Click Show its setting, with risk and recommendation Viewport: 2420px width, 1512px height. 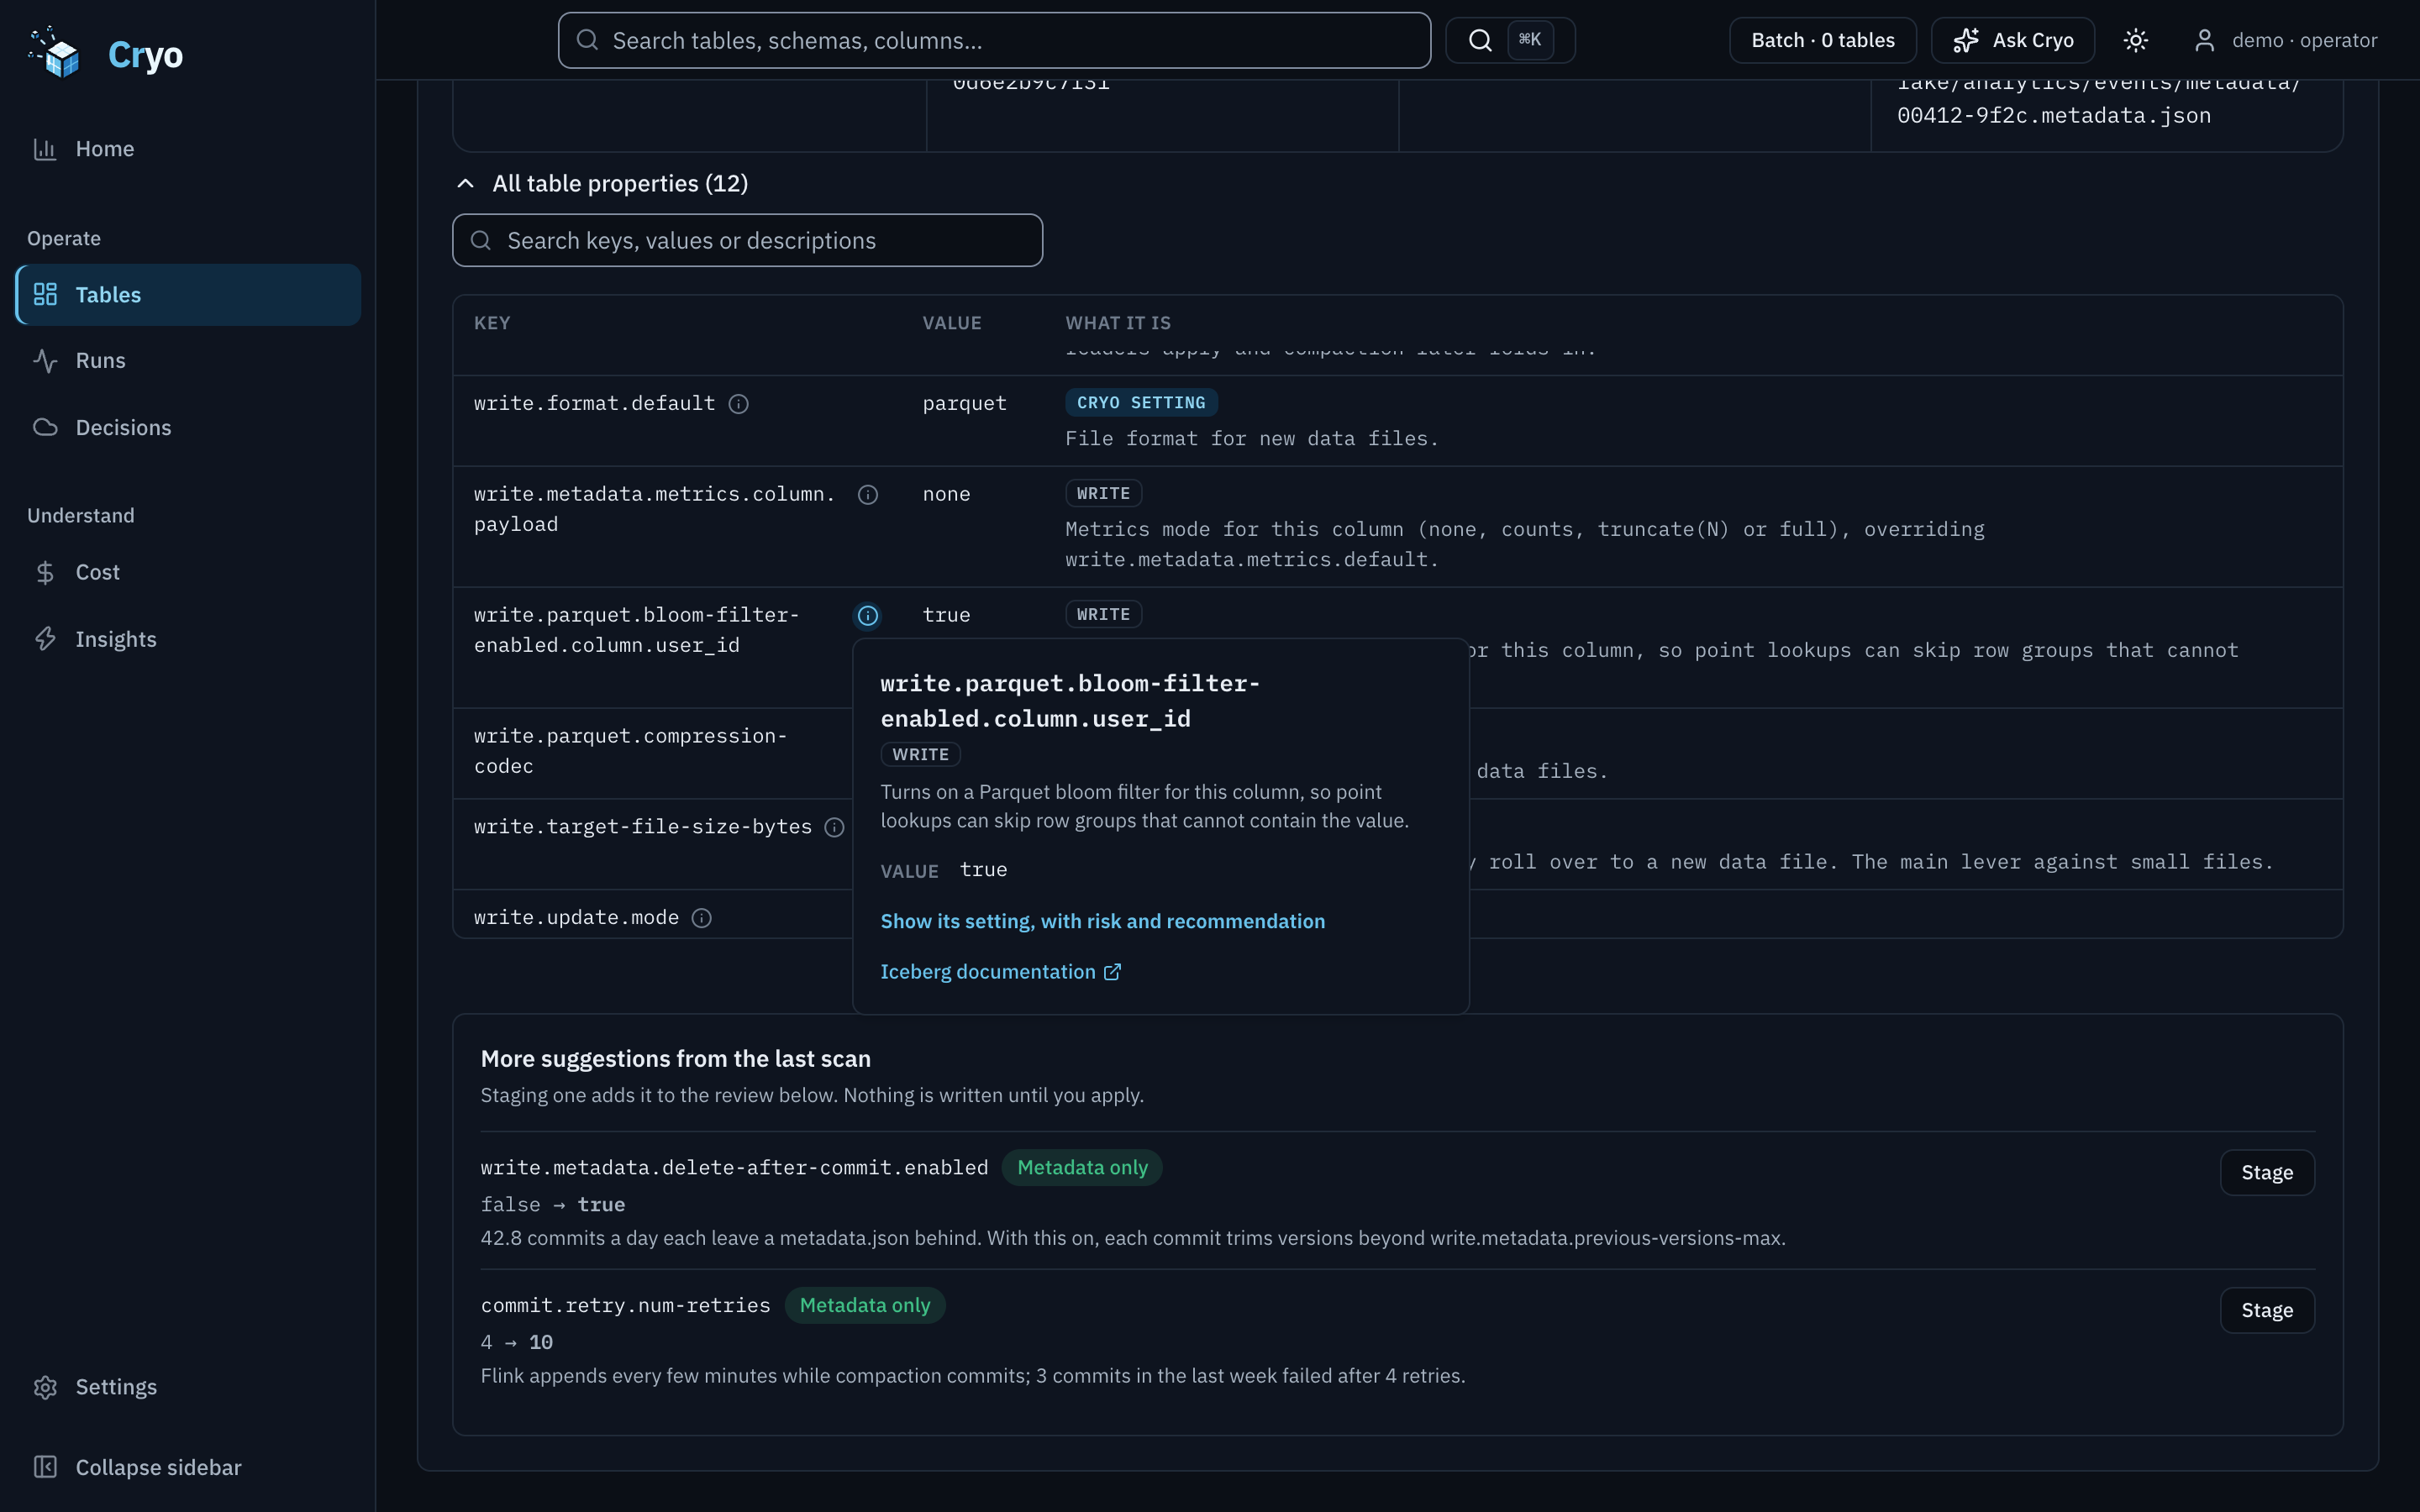(1102, 922)
